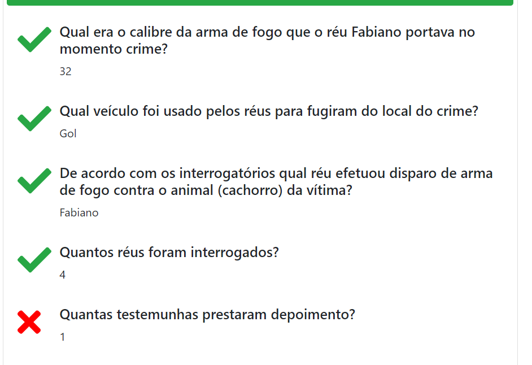532x365 pixels.
Task: Click the answer 'Gol'
Action: (x=68, y=134)
